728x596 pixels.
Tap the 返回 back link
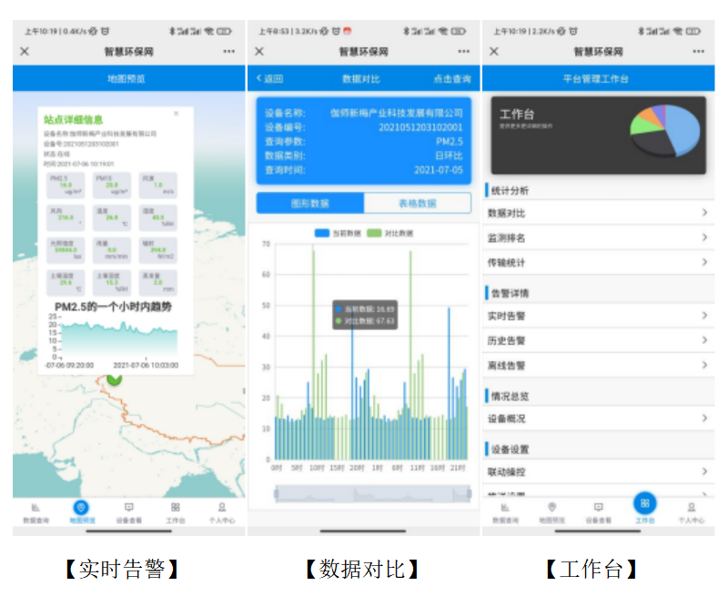(x=269, y=79)
